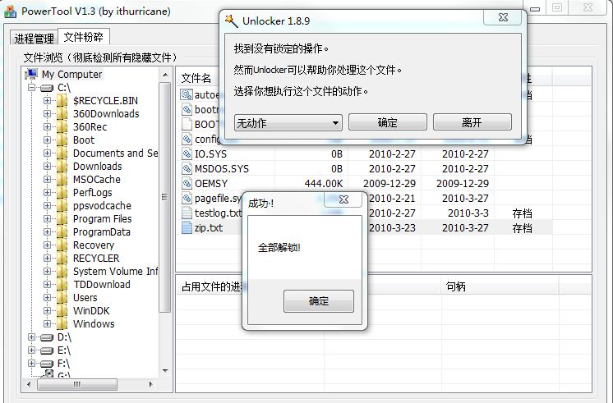Screen dimensions: 613x403
Task: Click the MSOCache folder icon
Action: coord(62,179)
